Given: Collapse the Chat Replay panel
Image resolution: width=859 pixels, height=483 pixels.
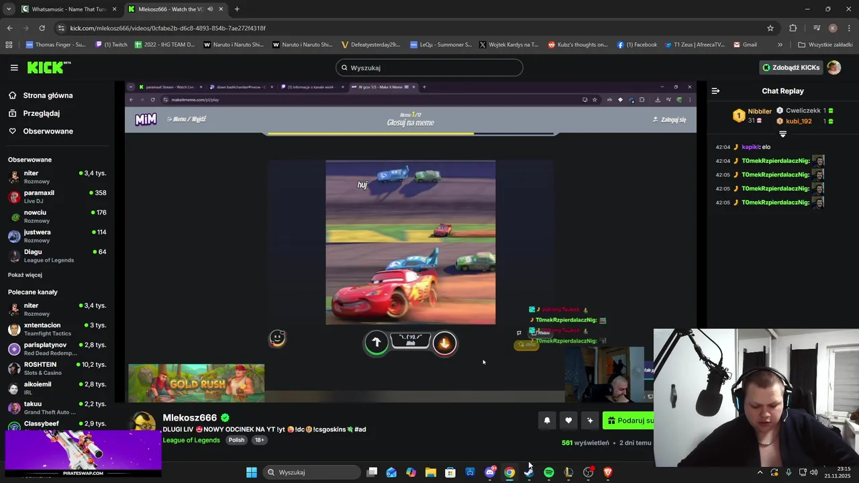Looking at the screenshot, I should click(x=715, y=91).
